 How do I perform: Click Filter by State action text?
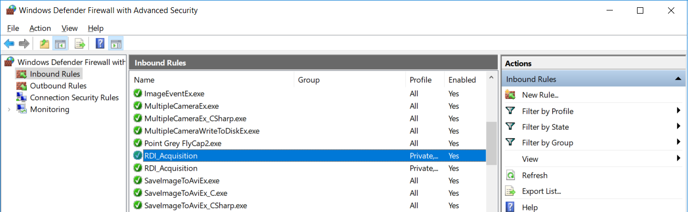point(545,127)
